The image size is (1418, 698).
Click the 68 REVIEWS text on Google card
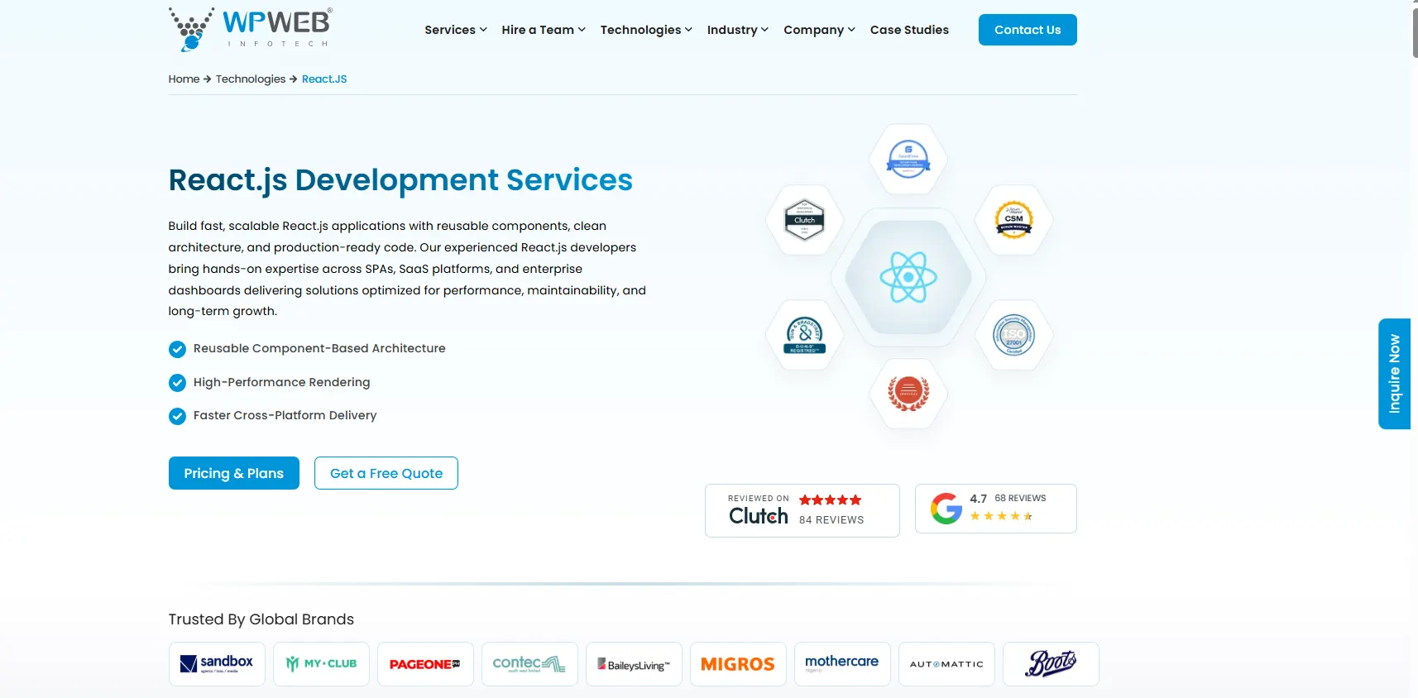click(x=1020, y=498)
